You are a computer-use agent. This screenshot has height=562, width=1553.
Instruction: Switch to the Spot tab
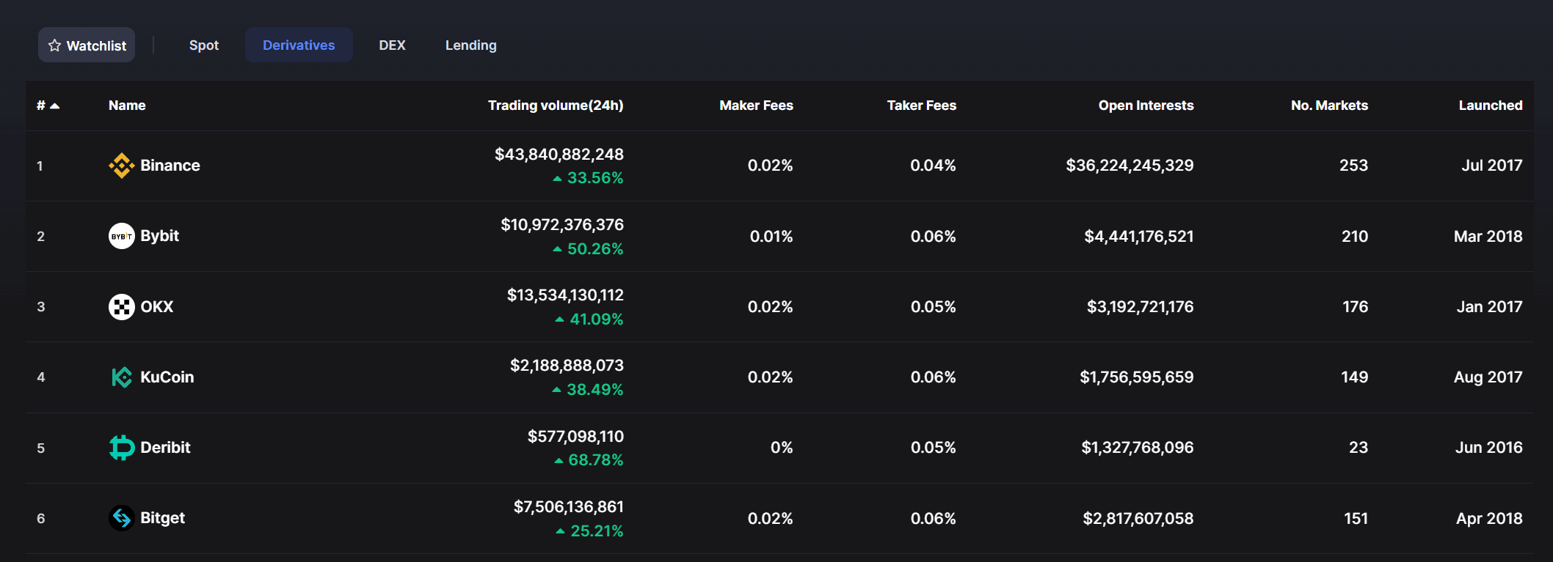(x=204, y=45)
